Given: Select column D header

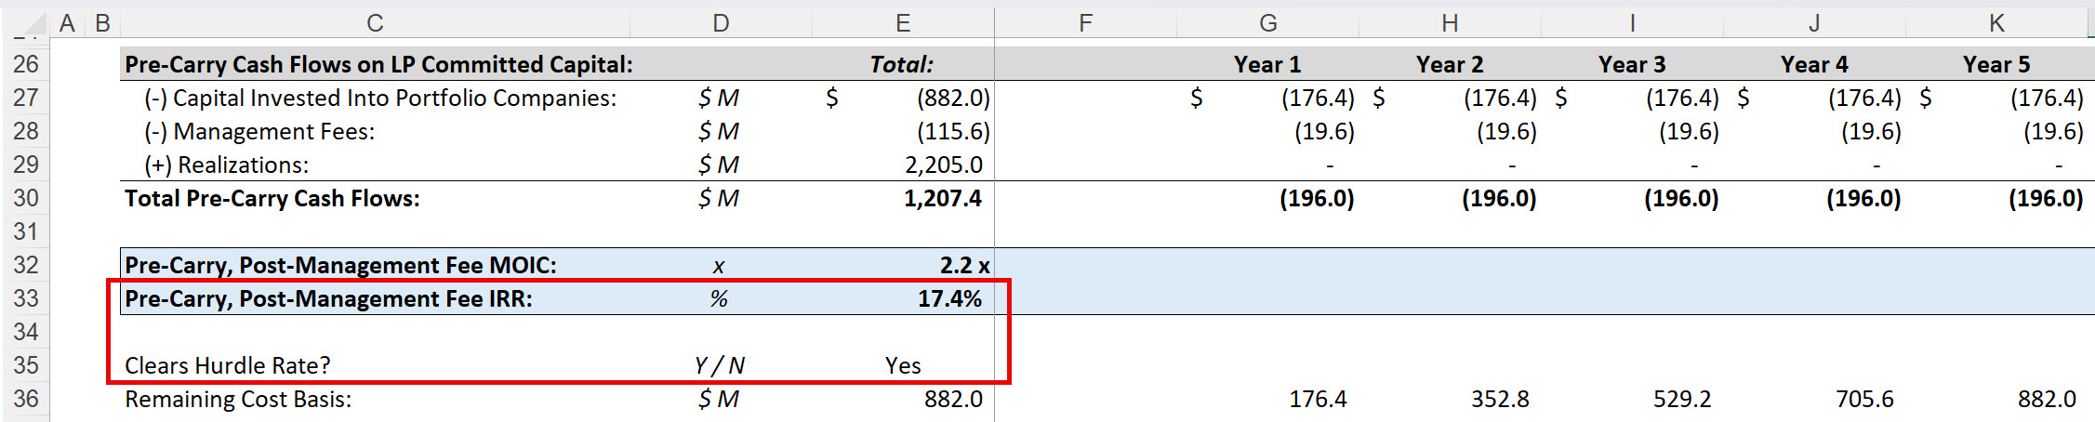Looking at the screenshot, I should (x=721, y=23).
